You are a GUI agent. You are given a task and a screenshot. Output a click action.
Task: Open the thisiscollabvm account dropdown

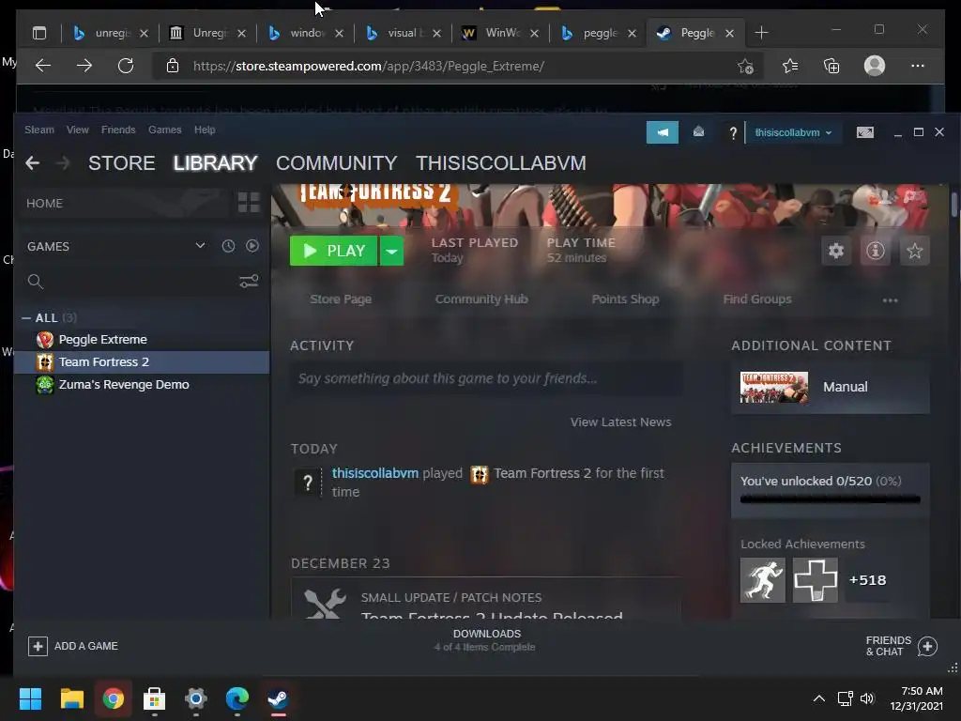pyautogui.click(x=793, y=132)
